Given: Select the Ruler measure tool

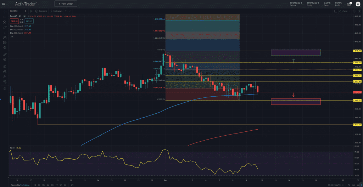Looking at the screenshot, I should (5, 55).
